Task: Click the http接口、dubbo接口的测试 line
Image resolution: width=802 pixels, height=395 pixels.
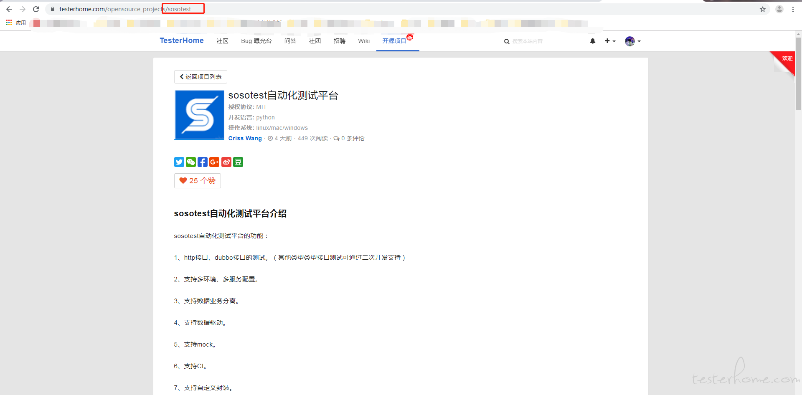Action: click(290, 258)
